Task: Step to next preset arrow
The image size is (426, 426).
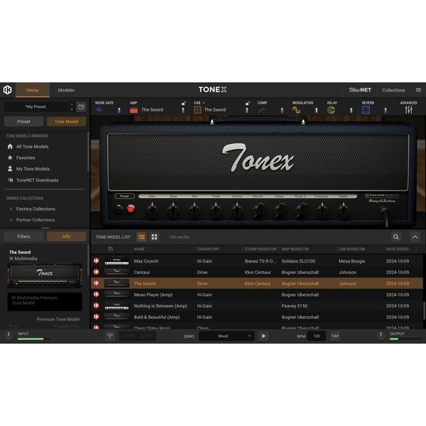Action: point(72,109)
